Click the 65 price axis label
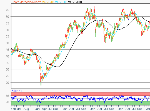This screenshot has height=111, width=150. coord(7,23)
